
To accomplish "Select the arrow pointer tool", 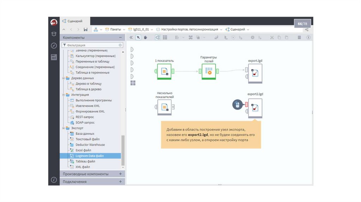I will tap(139, 37).
